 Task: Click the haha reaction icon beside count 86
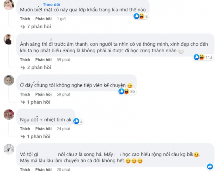click(126, 91)
